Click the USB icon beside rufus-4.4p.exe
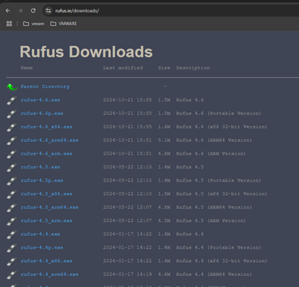 pos(12,248)
